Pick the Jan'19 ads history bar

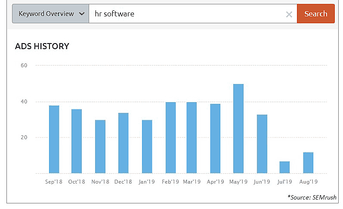147,147
